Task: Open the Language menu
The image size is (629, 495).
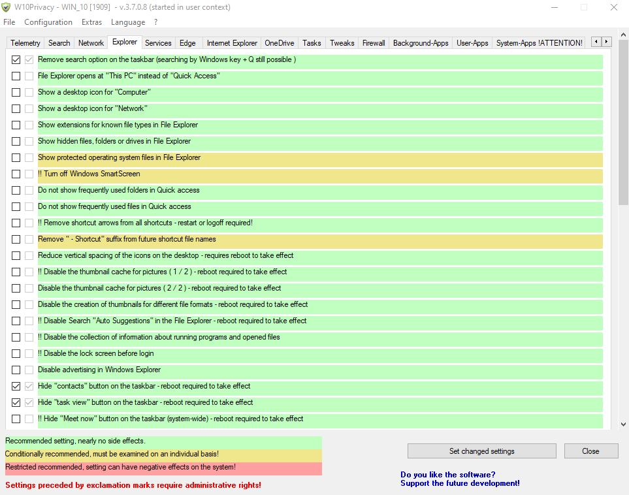Action: click(x=128, y=22)
